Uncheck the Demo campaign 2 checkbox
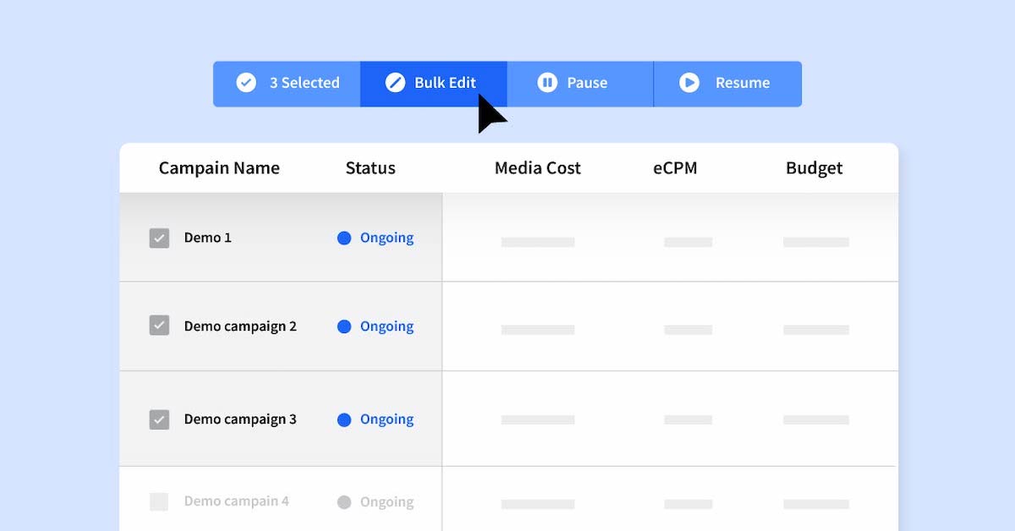The image size is (1015, 531). tap(158, 326)
